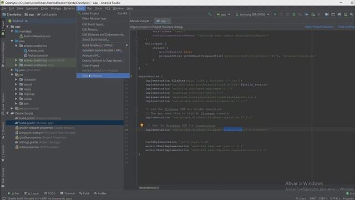
Task: Open the Refactor menu
Action: coord(69,8)
